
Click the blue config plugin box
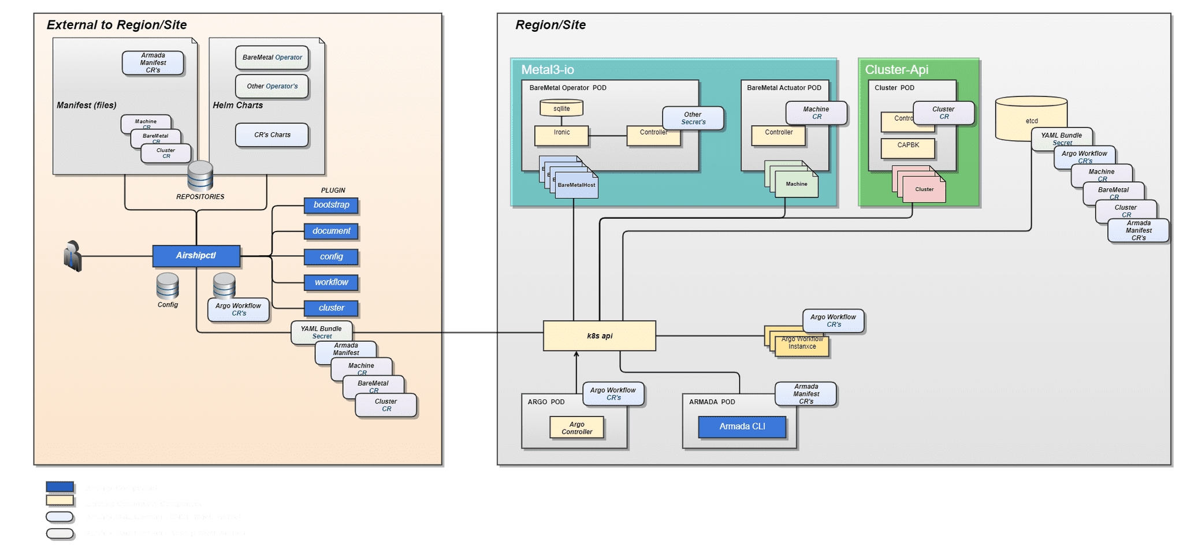coord(331,257)
